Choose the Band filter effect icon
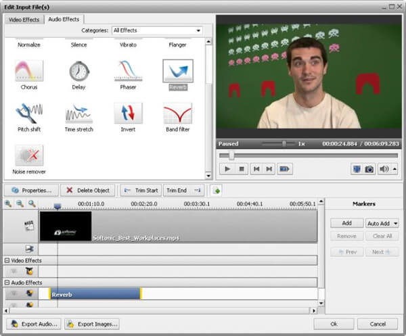The height and width of the screenshot is (336, 406). pos(177,114)
